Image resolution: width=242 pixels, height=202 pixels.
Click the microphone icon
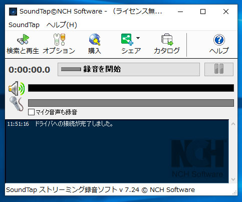coord(17,104)
